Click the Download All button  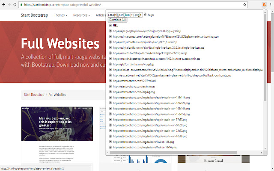(117, 20)
